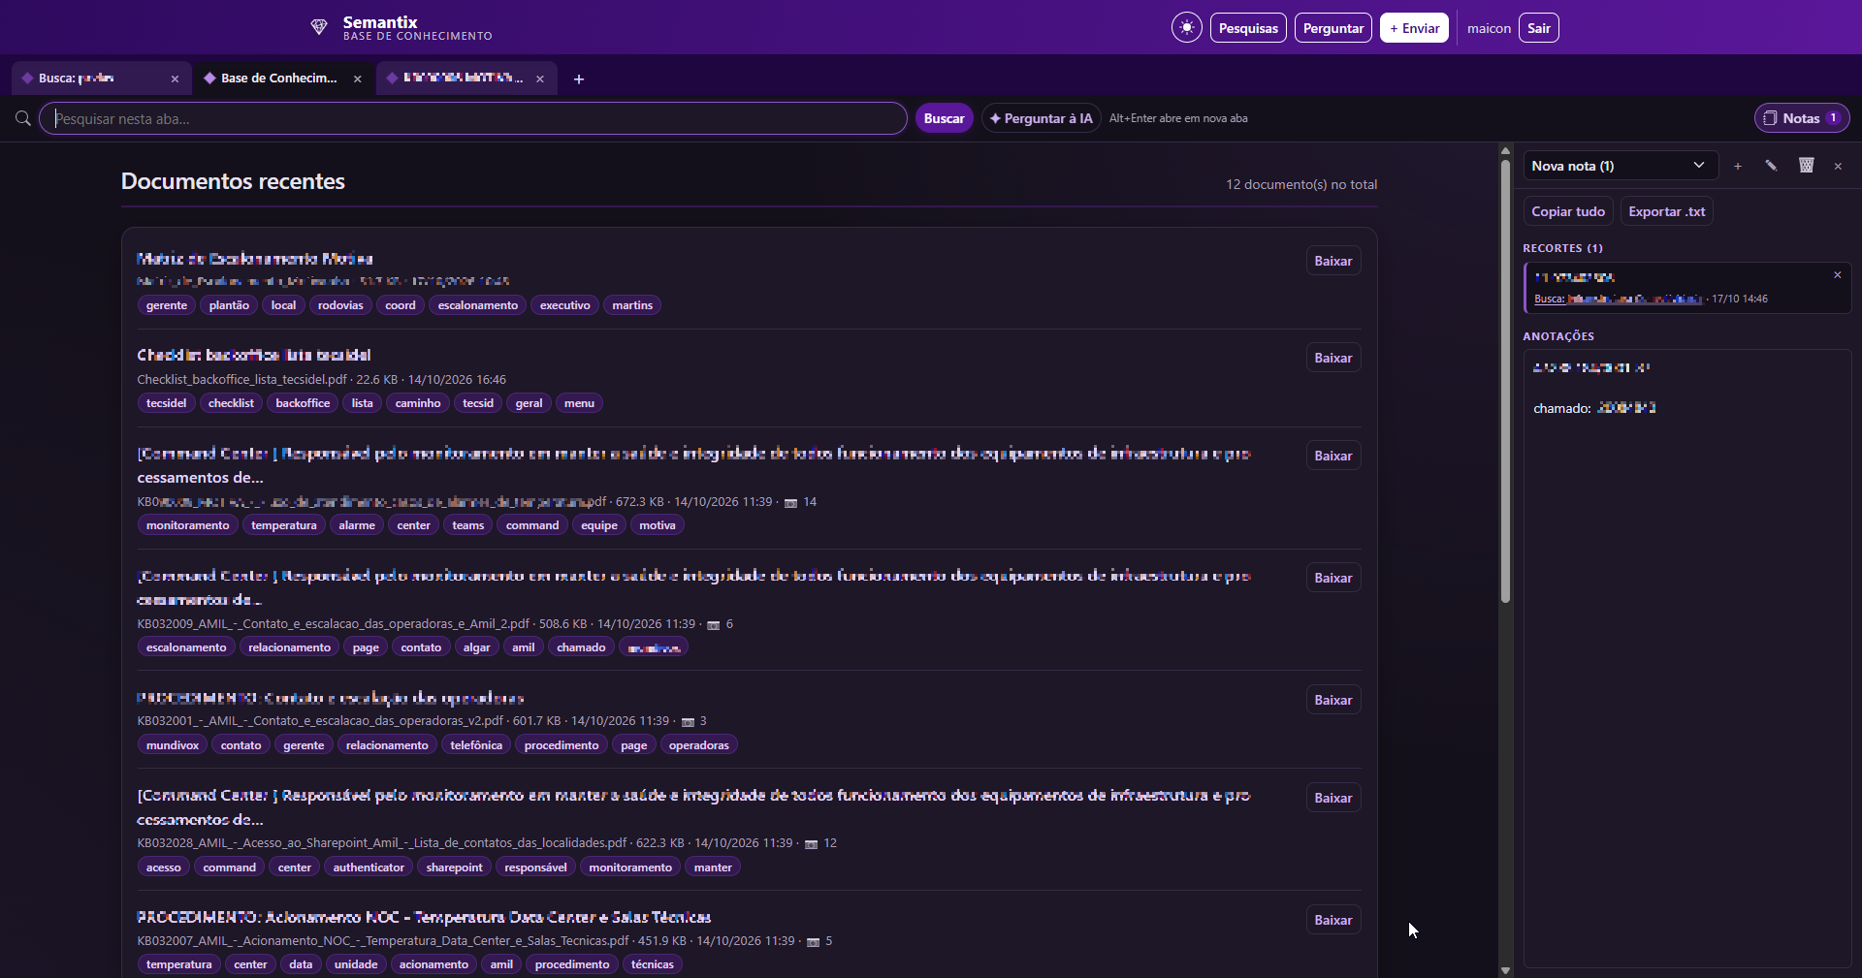Focus the Pesquisar nesta aba search field
This screenshot has height=978, width=1862.
coord(473,118)
